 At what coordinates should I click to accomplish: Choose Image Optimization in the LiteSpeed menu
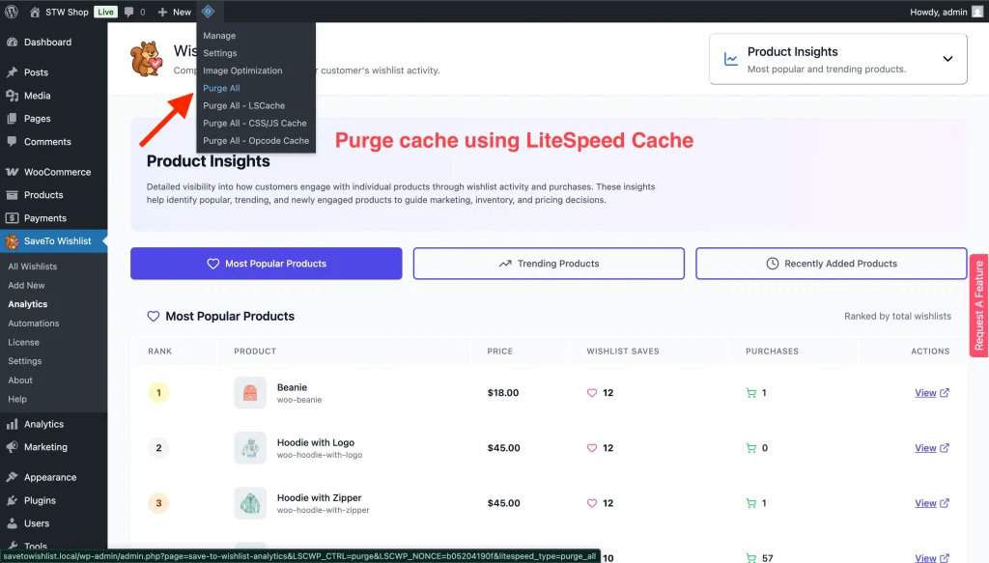click(x=242, y=70)
